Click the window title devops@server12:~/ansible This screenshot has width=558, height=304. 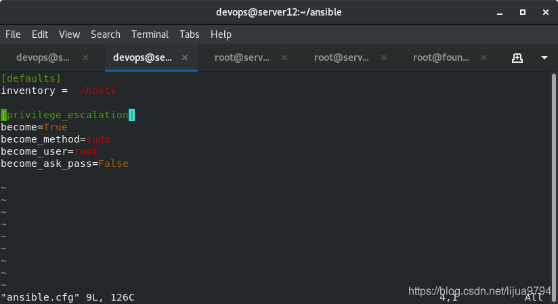pyautogui.click(x=278, y=12)
